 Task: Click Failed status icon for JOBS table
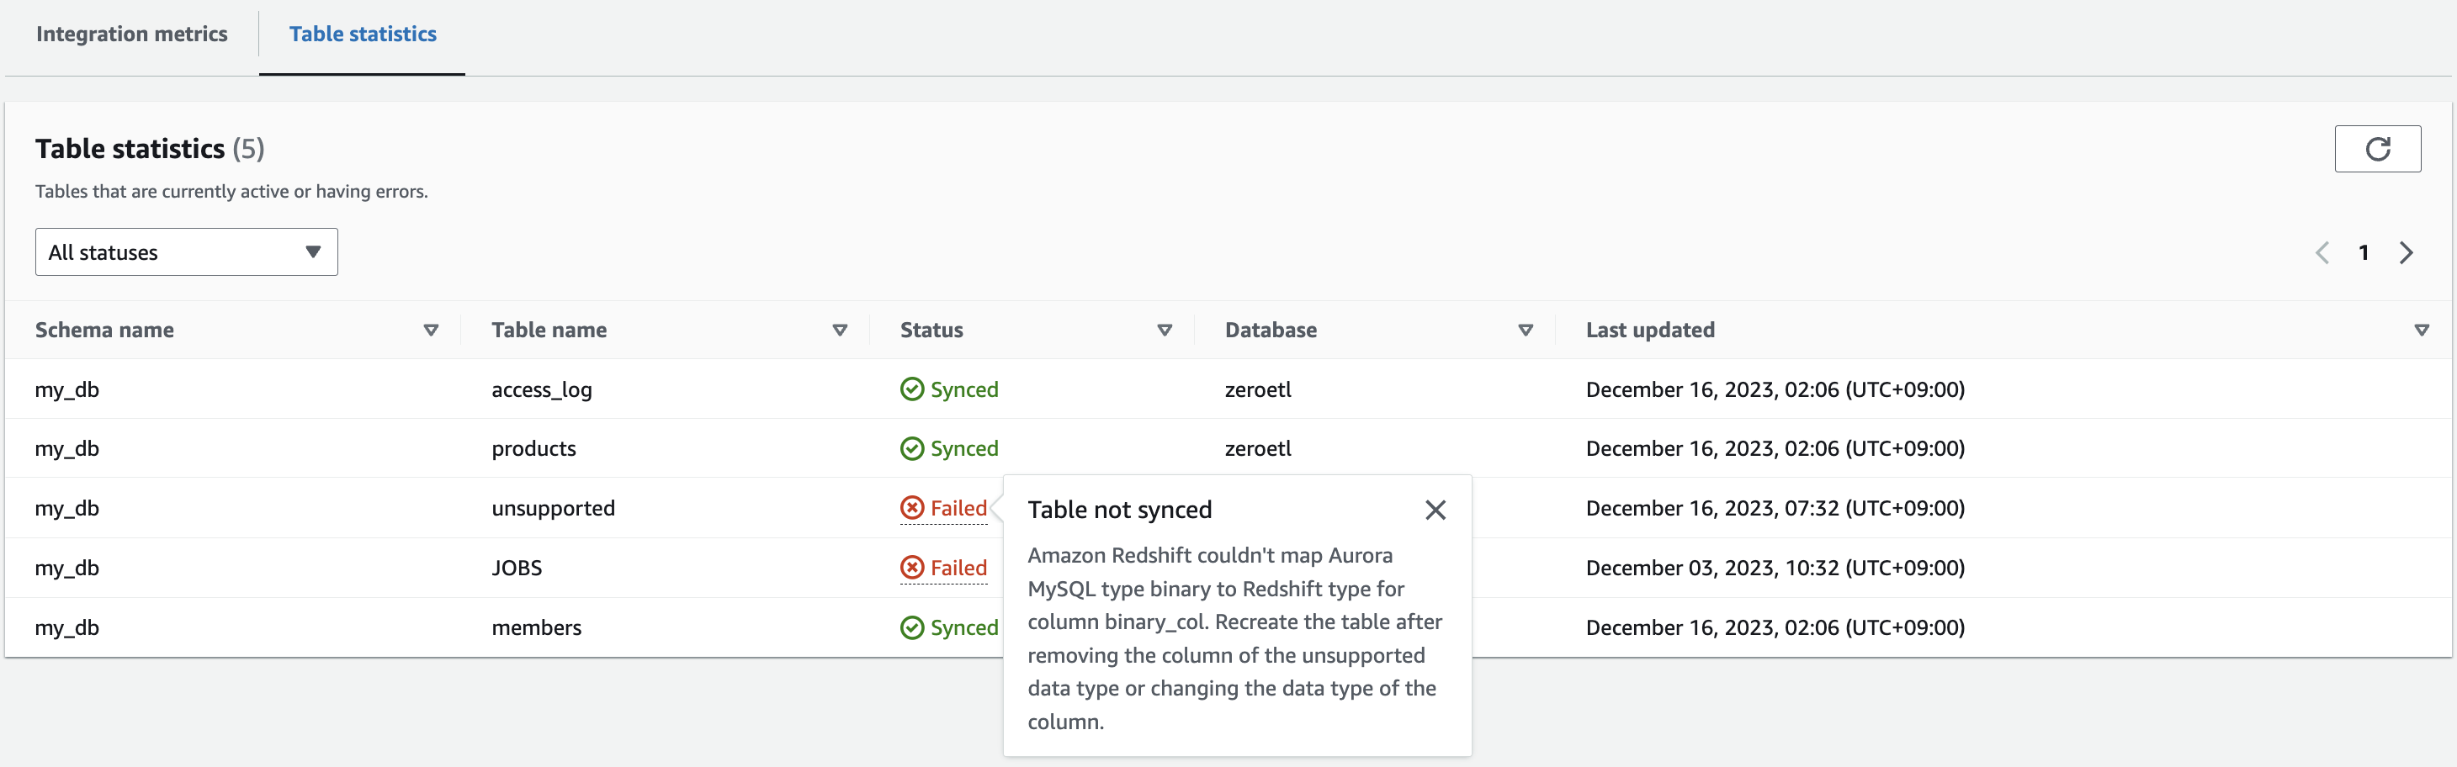click(x=912, y=568)
